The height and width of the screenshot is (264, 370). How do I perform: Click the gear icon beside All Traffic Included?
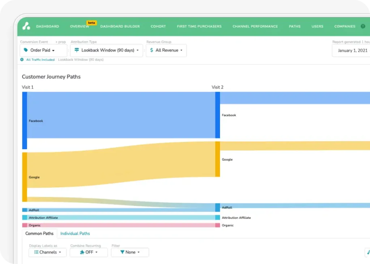(22, 60)
